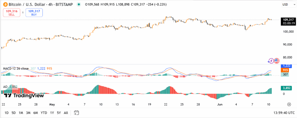Switch to the 6M range
Image resolution: width=297 pixels, height=118 pixels.
pyautogui.click(x=36, y=113)
